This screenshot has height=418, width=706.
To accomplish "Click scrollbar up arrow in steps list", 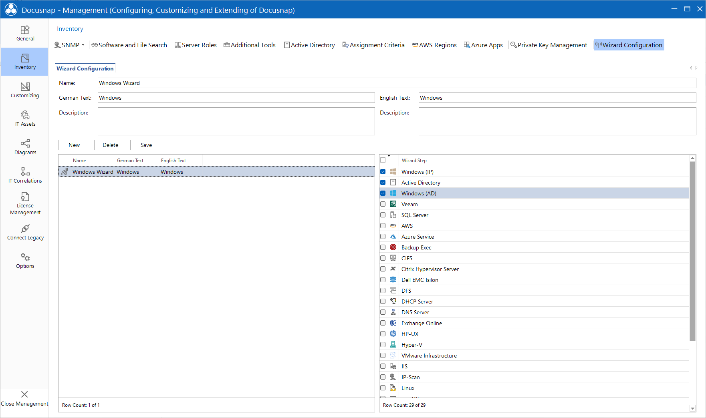I will click(692, 158).
